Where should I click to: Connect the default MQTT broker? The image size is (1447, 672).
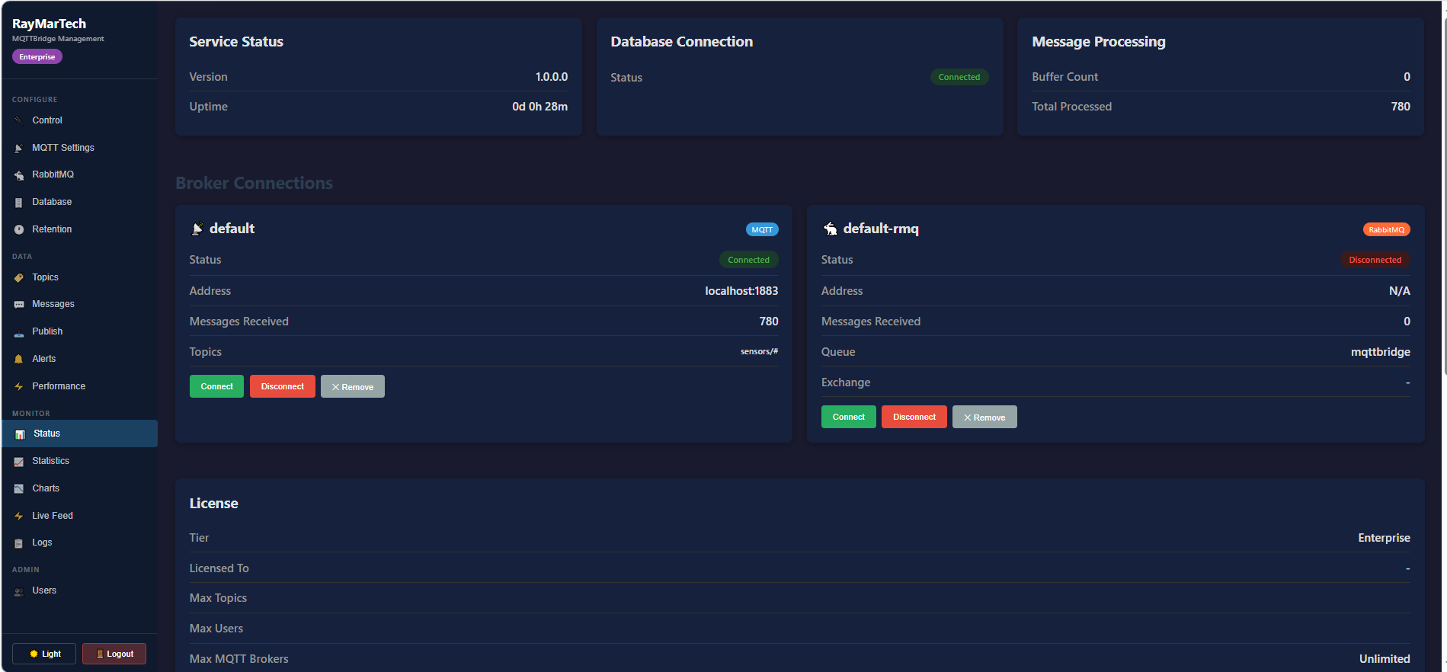(x=216, y=386)
